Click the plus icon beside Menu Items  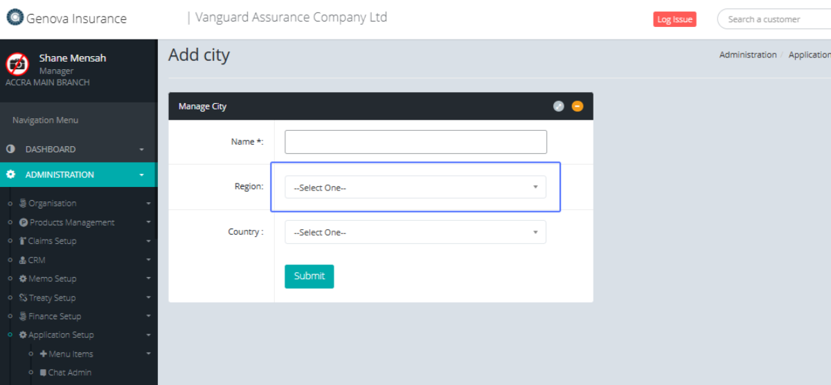pyautogui.click(x=43, y=354)
